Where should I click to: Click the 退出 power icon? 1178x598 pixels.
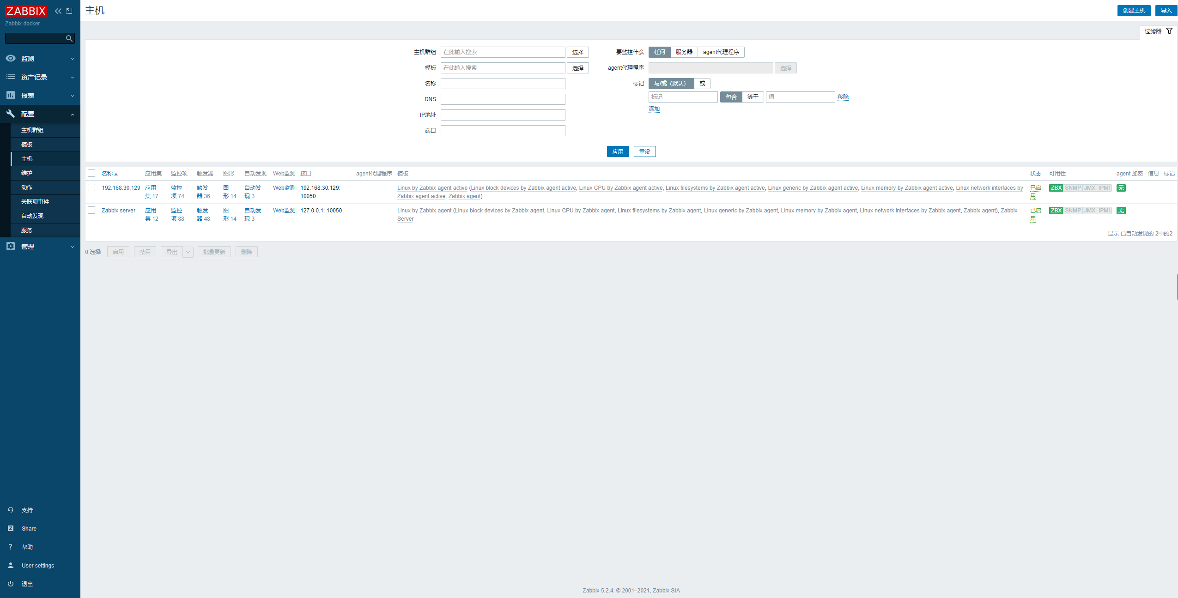(11, 584)
